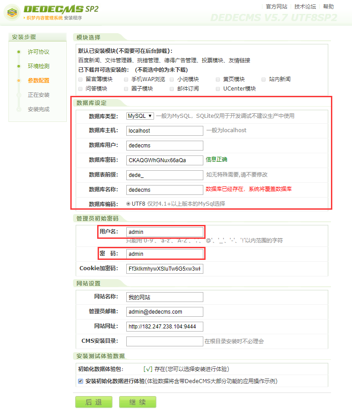Check the 手机WAP浏览 checkbox
The image size is (352, 414).
pyautogui.click(x=126, y=79)
